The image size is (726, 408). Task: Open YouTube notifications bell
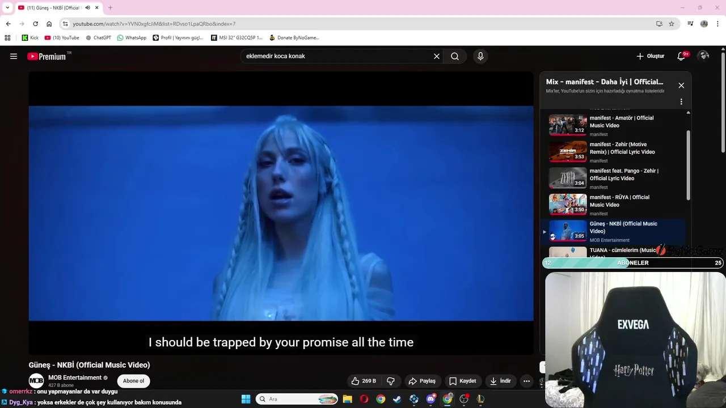(681, 56)
